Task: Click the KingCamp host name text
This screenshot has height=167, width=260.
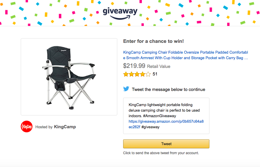Action: pos(65,127)
